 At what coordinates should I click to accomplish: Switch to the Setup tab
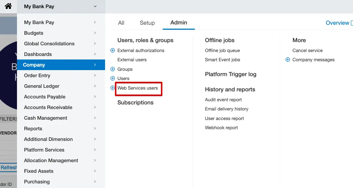click(147, 23)
